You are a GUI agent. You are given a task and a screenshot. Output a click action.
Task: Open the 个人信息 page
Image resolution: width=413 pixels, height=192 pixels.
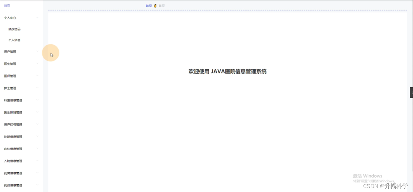(x=14, y=40)
